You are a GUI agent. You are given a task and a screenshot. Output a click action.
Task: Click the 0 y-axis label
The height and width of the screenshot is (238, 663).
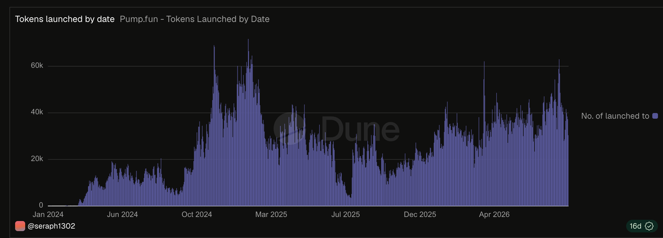pos(41,205)
